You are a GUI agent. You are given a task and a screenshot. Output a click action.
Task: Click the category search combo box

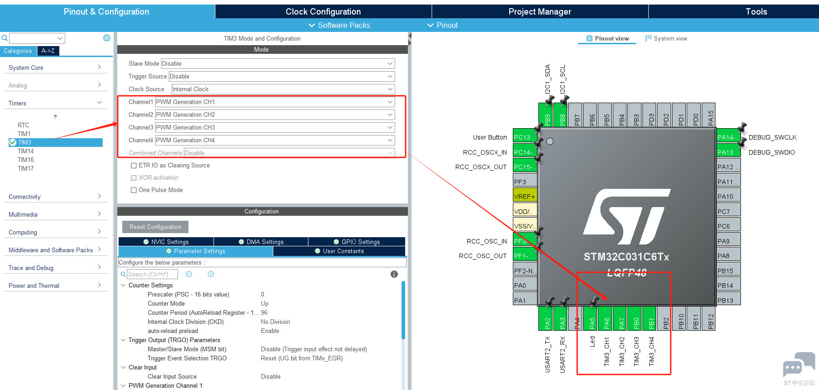pos(37,38)
